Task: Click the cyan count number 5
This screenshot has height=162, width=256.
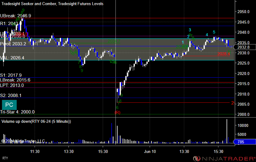Action: click(x=214, y=32)
